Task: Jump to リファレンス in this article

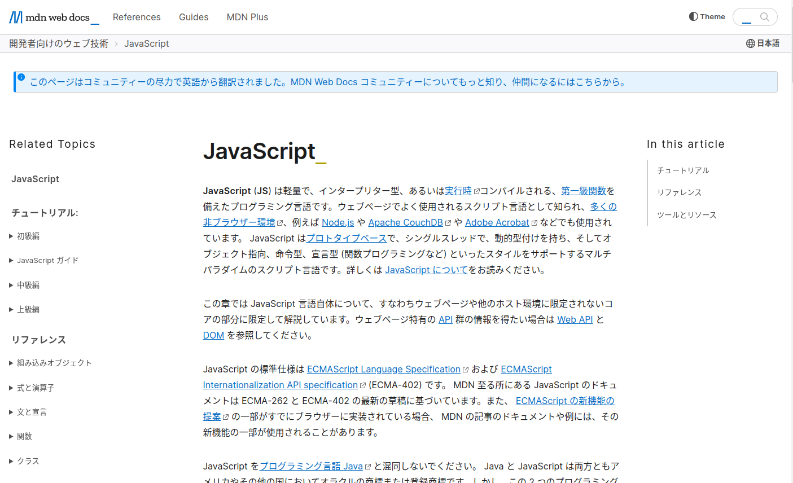Action: coord(679,192)
